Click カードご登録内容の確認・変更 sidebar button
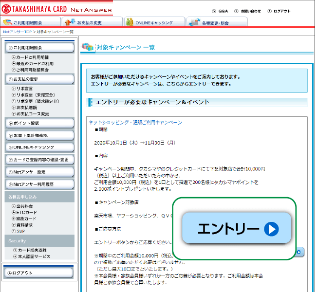The width and height of the screenshot is (317, 292). tap(39, 160)
